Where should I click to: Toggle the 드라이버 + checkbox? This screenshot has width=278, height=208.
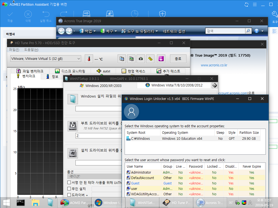pyautogui.click(x=69, y=195)
